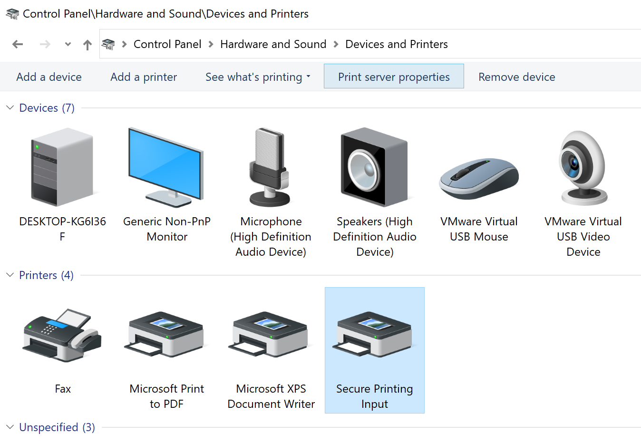Select the Speakers audio device icon
Viewport: 641px width, 443px height.
374,167
